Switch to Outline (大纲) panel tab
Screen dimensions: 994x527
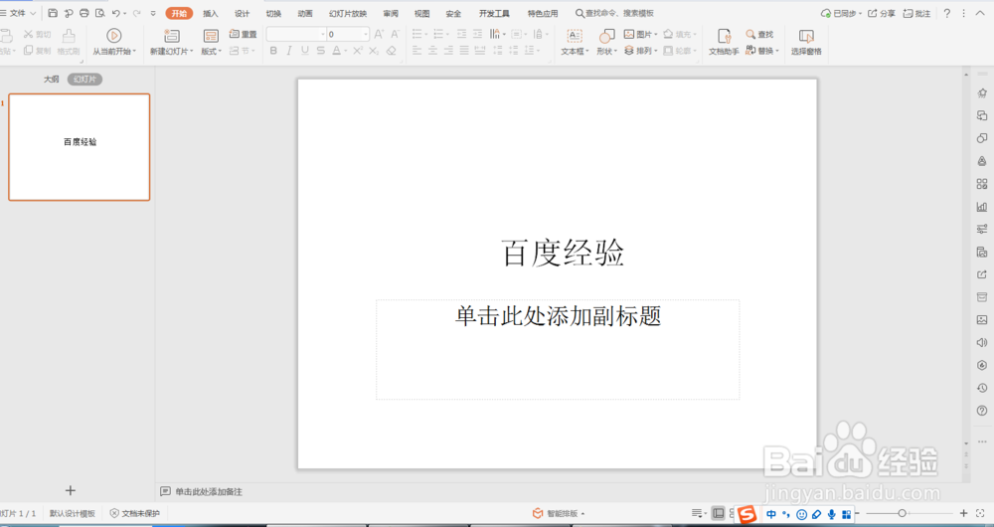coord(52,80)
